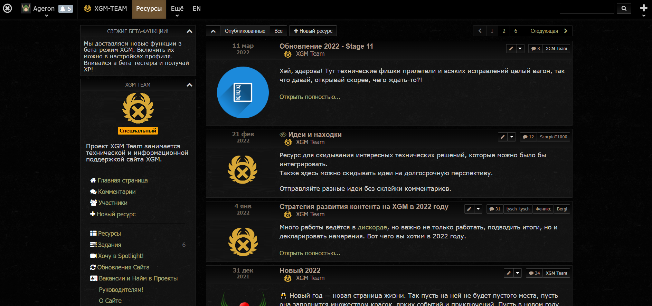The width and height of the screenshot is (652, 306).
Task: Open dropdown arrow beside 'Новый 2022' edit button
Action: (x=518, y=273)
